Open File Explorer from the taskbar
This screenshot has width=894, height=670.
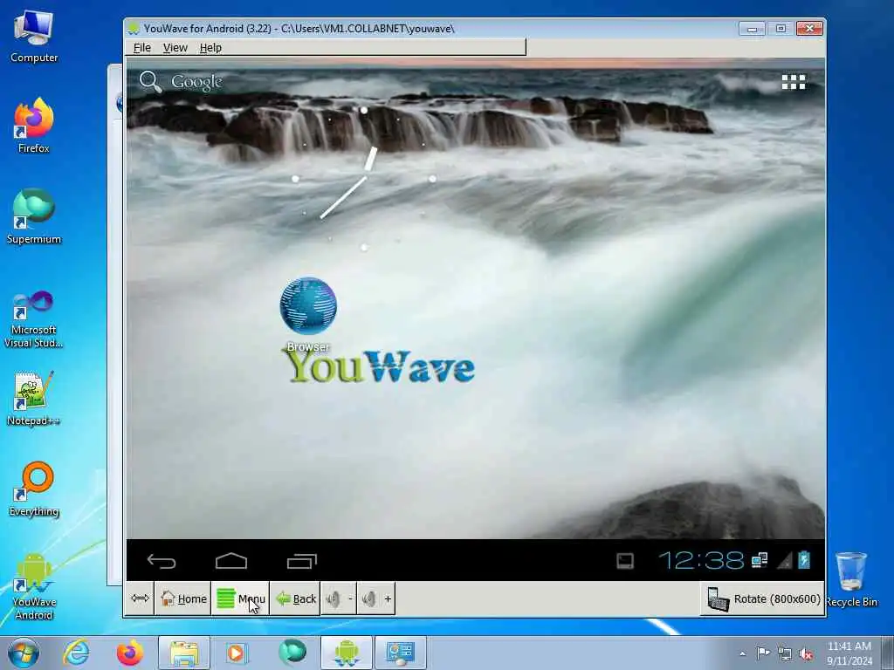click(184, 653)
